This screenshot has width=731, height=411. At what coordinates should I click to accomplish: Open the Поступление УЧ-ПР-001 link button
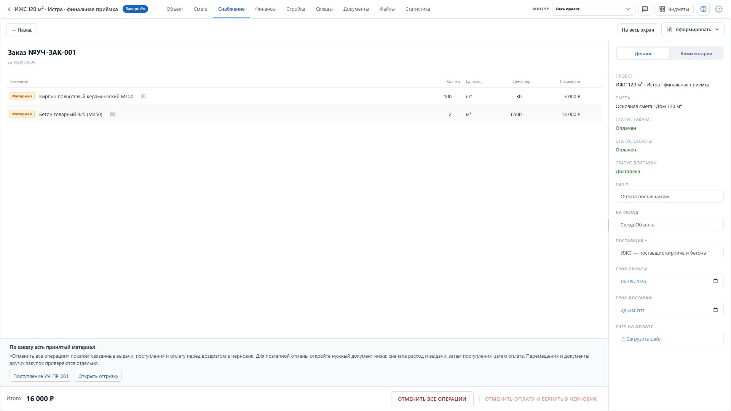coord(41,376)
